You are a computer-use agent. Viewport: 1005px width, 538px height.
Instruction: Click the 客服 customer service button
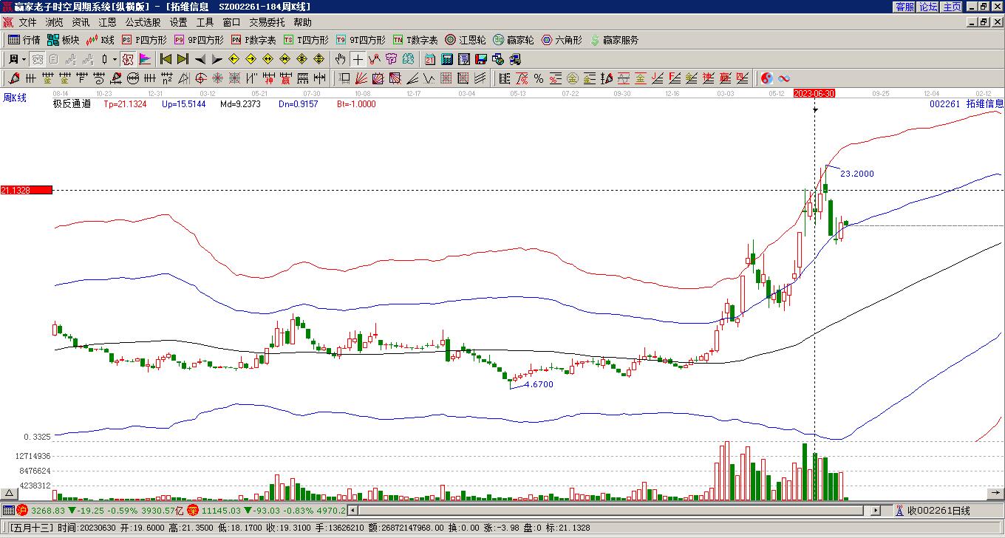[x=904, y=7]
